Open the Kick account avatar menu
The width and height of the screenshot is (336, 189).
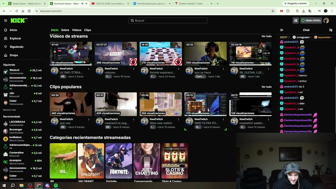pyautogui.click(x=326, y=20)
